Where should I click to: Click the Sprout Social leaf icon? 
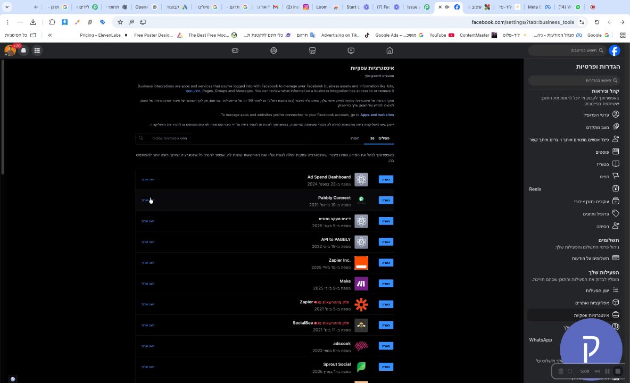[x=361, y=367]
